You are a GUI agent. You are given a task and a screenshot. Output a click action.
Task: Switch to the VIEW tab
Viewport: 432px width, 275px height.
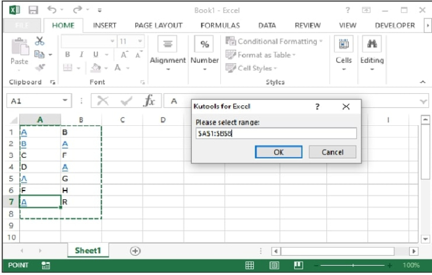point(347,25)
